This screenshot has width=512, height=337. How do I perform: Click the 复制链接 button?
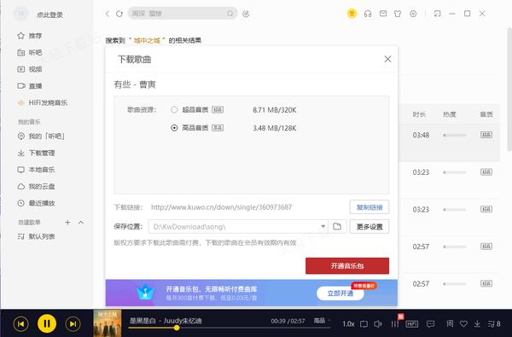coord(369,207)
